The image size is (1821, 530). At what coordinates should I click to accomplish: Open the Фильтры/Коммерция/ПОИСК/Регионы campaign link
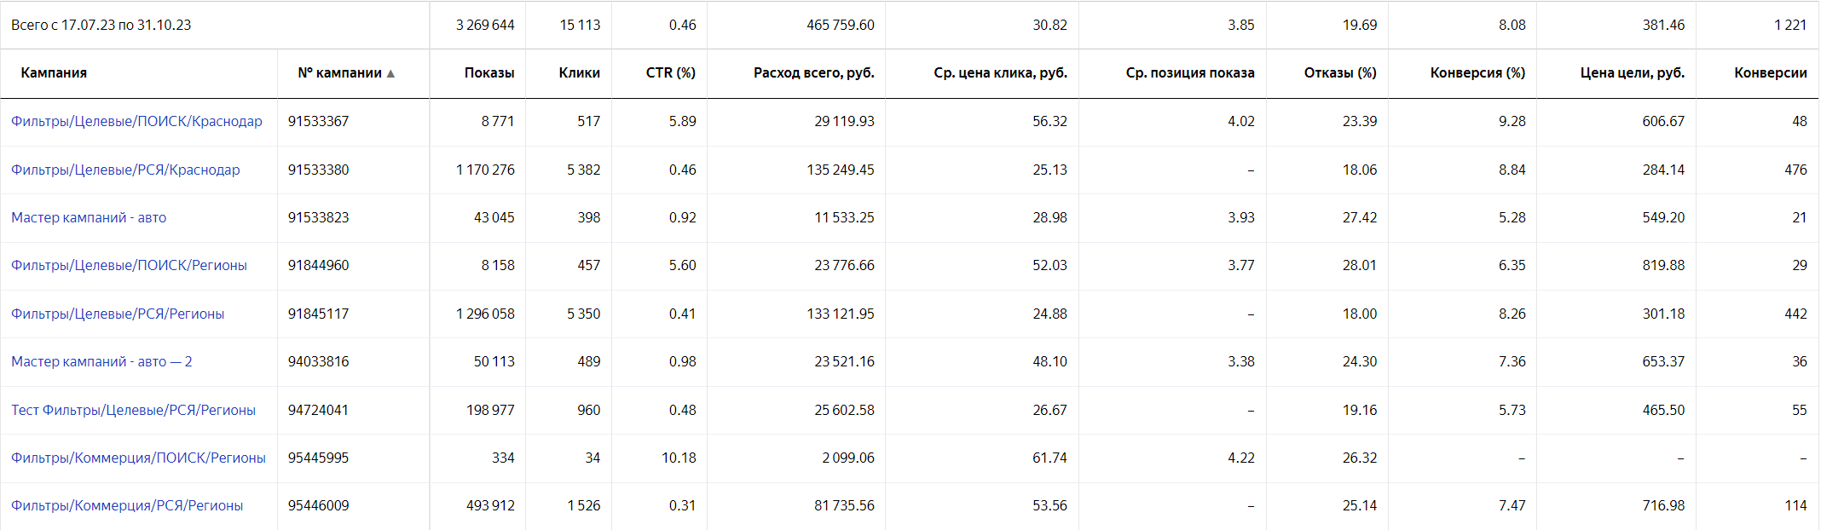tap(138, 458)
